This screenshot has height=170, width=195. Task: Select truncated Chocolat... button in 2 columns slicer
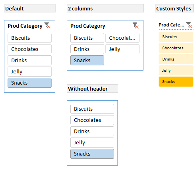[x=122, y=38]
